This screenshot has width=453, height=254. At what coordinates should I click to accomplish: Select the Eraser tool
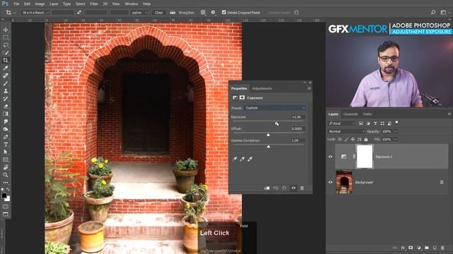point(6,107)
